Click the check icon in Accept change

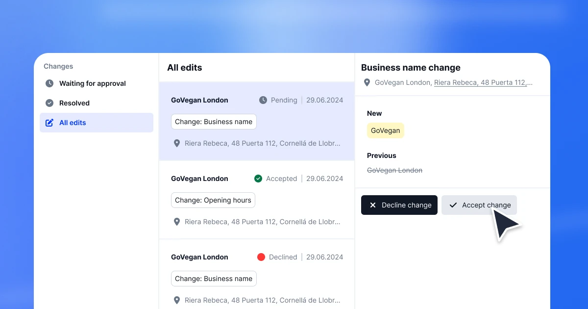(x=453, y=205)
